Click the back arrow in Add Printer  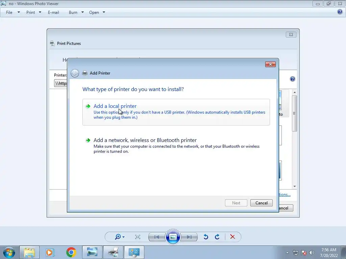(75, 73)
